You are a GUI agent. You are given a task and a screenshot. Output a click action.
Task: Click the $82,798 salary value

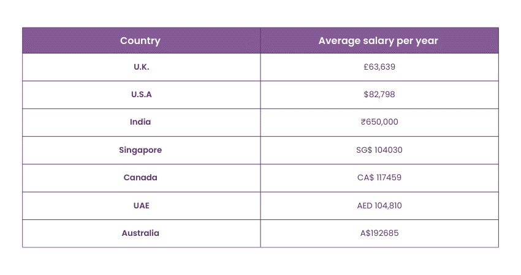pyautogui.click(x=379, y=94)
